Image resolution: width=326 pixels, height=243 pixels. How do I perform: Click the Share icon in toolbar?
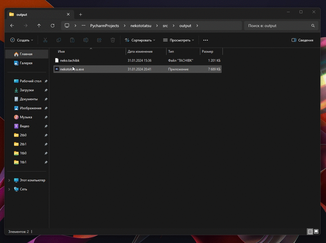(x=99, y=40)
